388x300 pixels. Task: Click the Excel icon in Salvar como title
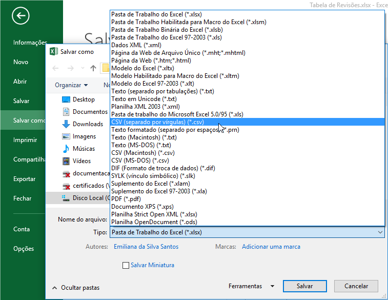coord(54,51)
